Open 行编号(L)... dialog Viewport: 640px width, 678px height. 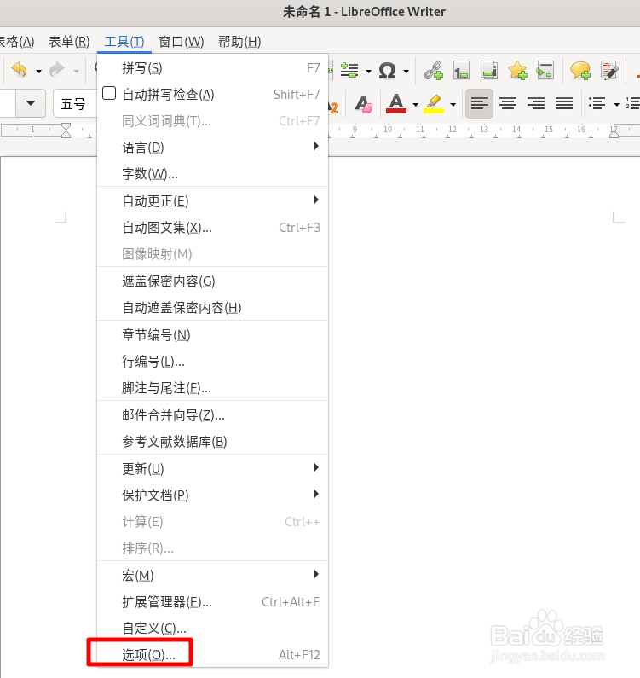(212, 362)
